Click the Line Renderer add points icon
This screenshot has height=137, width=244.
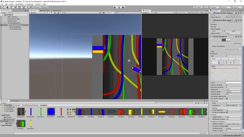(228, 40)
